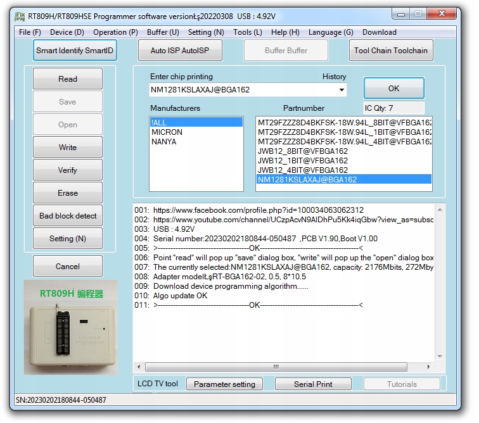
Task: Select NM1281KSLAXAJ@BGA162 in Partnumber list
Action: [344, 179]
